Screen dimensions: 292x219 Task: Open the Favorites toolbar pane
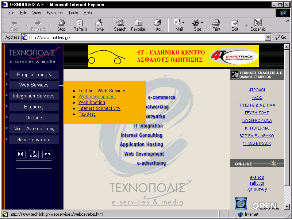pyautogui.click(x=139, y=26)
